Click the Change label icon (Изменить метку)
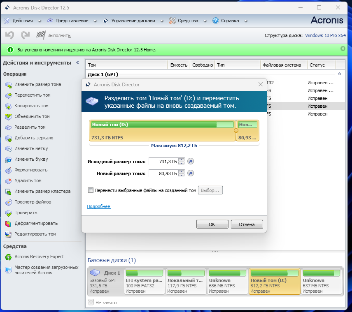 point(8,149)
